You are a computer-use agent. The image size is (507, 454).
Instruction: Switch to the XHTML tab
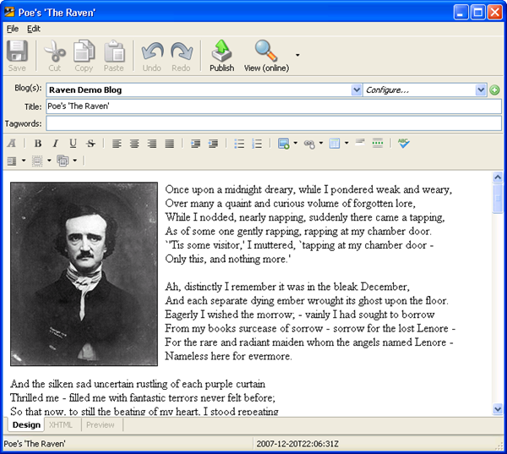pyautogui.click(x=61, y=424)
